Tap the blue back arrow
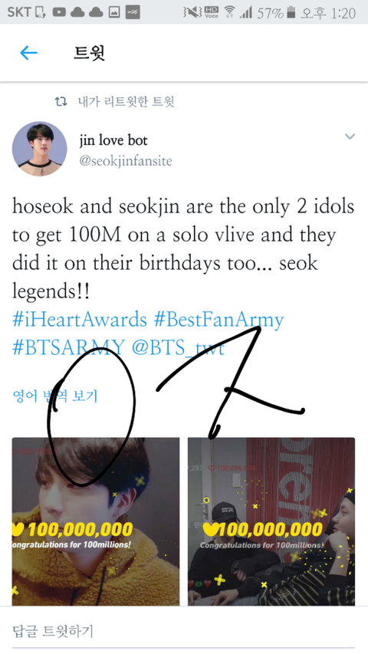 (x=29, y=53)
